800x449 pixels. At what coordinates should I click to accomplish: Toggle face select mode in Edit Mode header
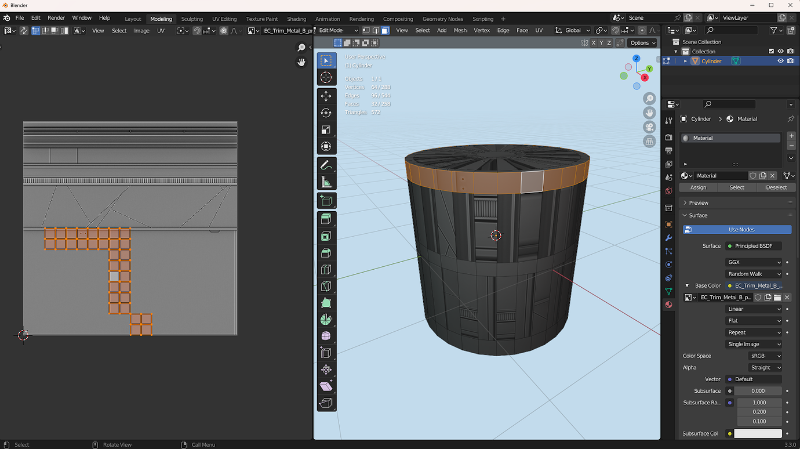click(x=384, y=30)
